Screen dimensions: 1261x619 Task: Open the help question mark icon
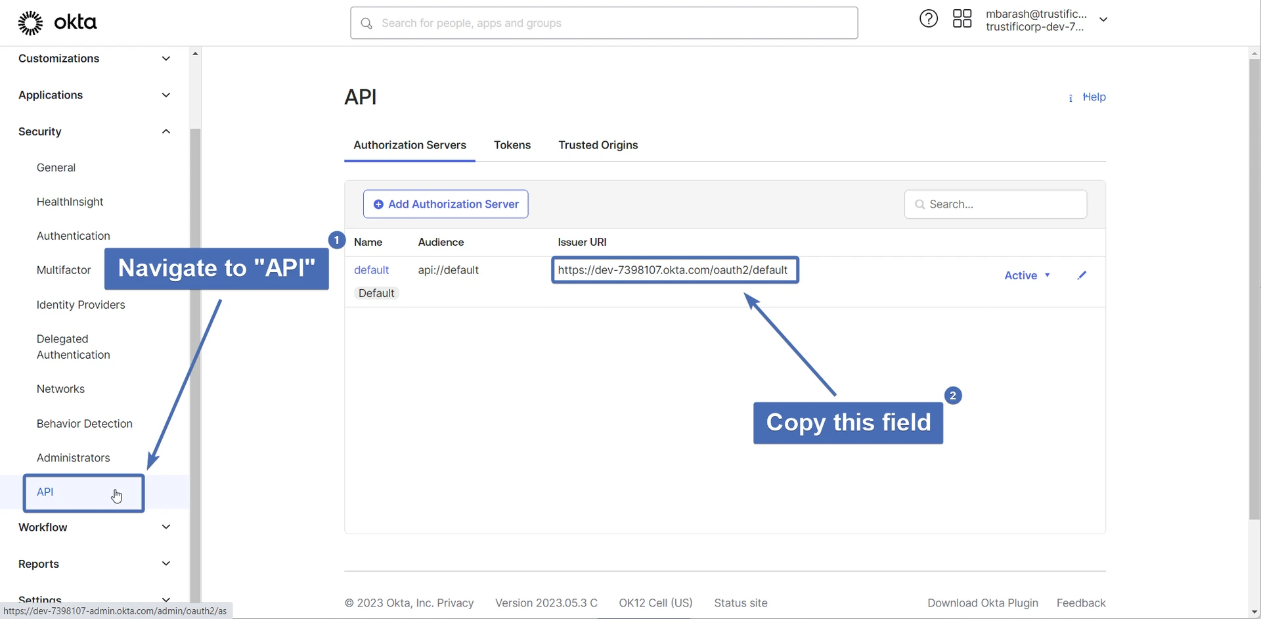[928, 18]
